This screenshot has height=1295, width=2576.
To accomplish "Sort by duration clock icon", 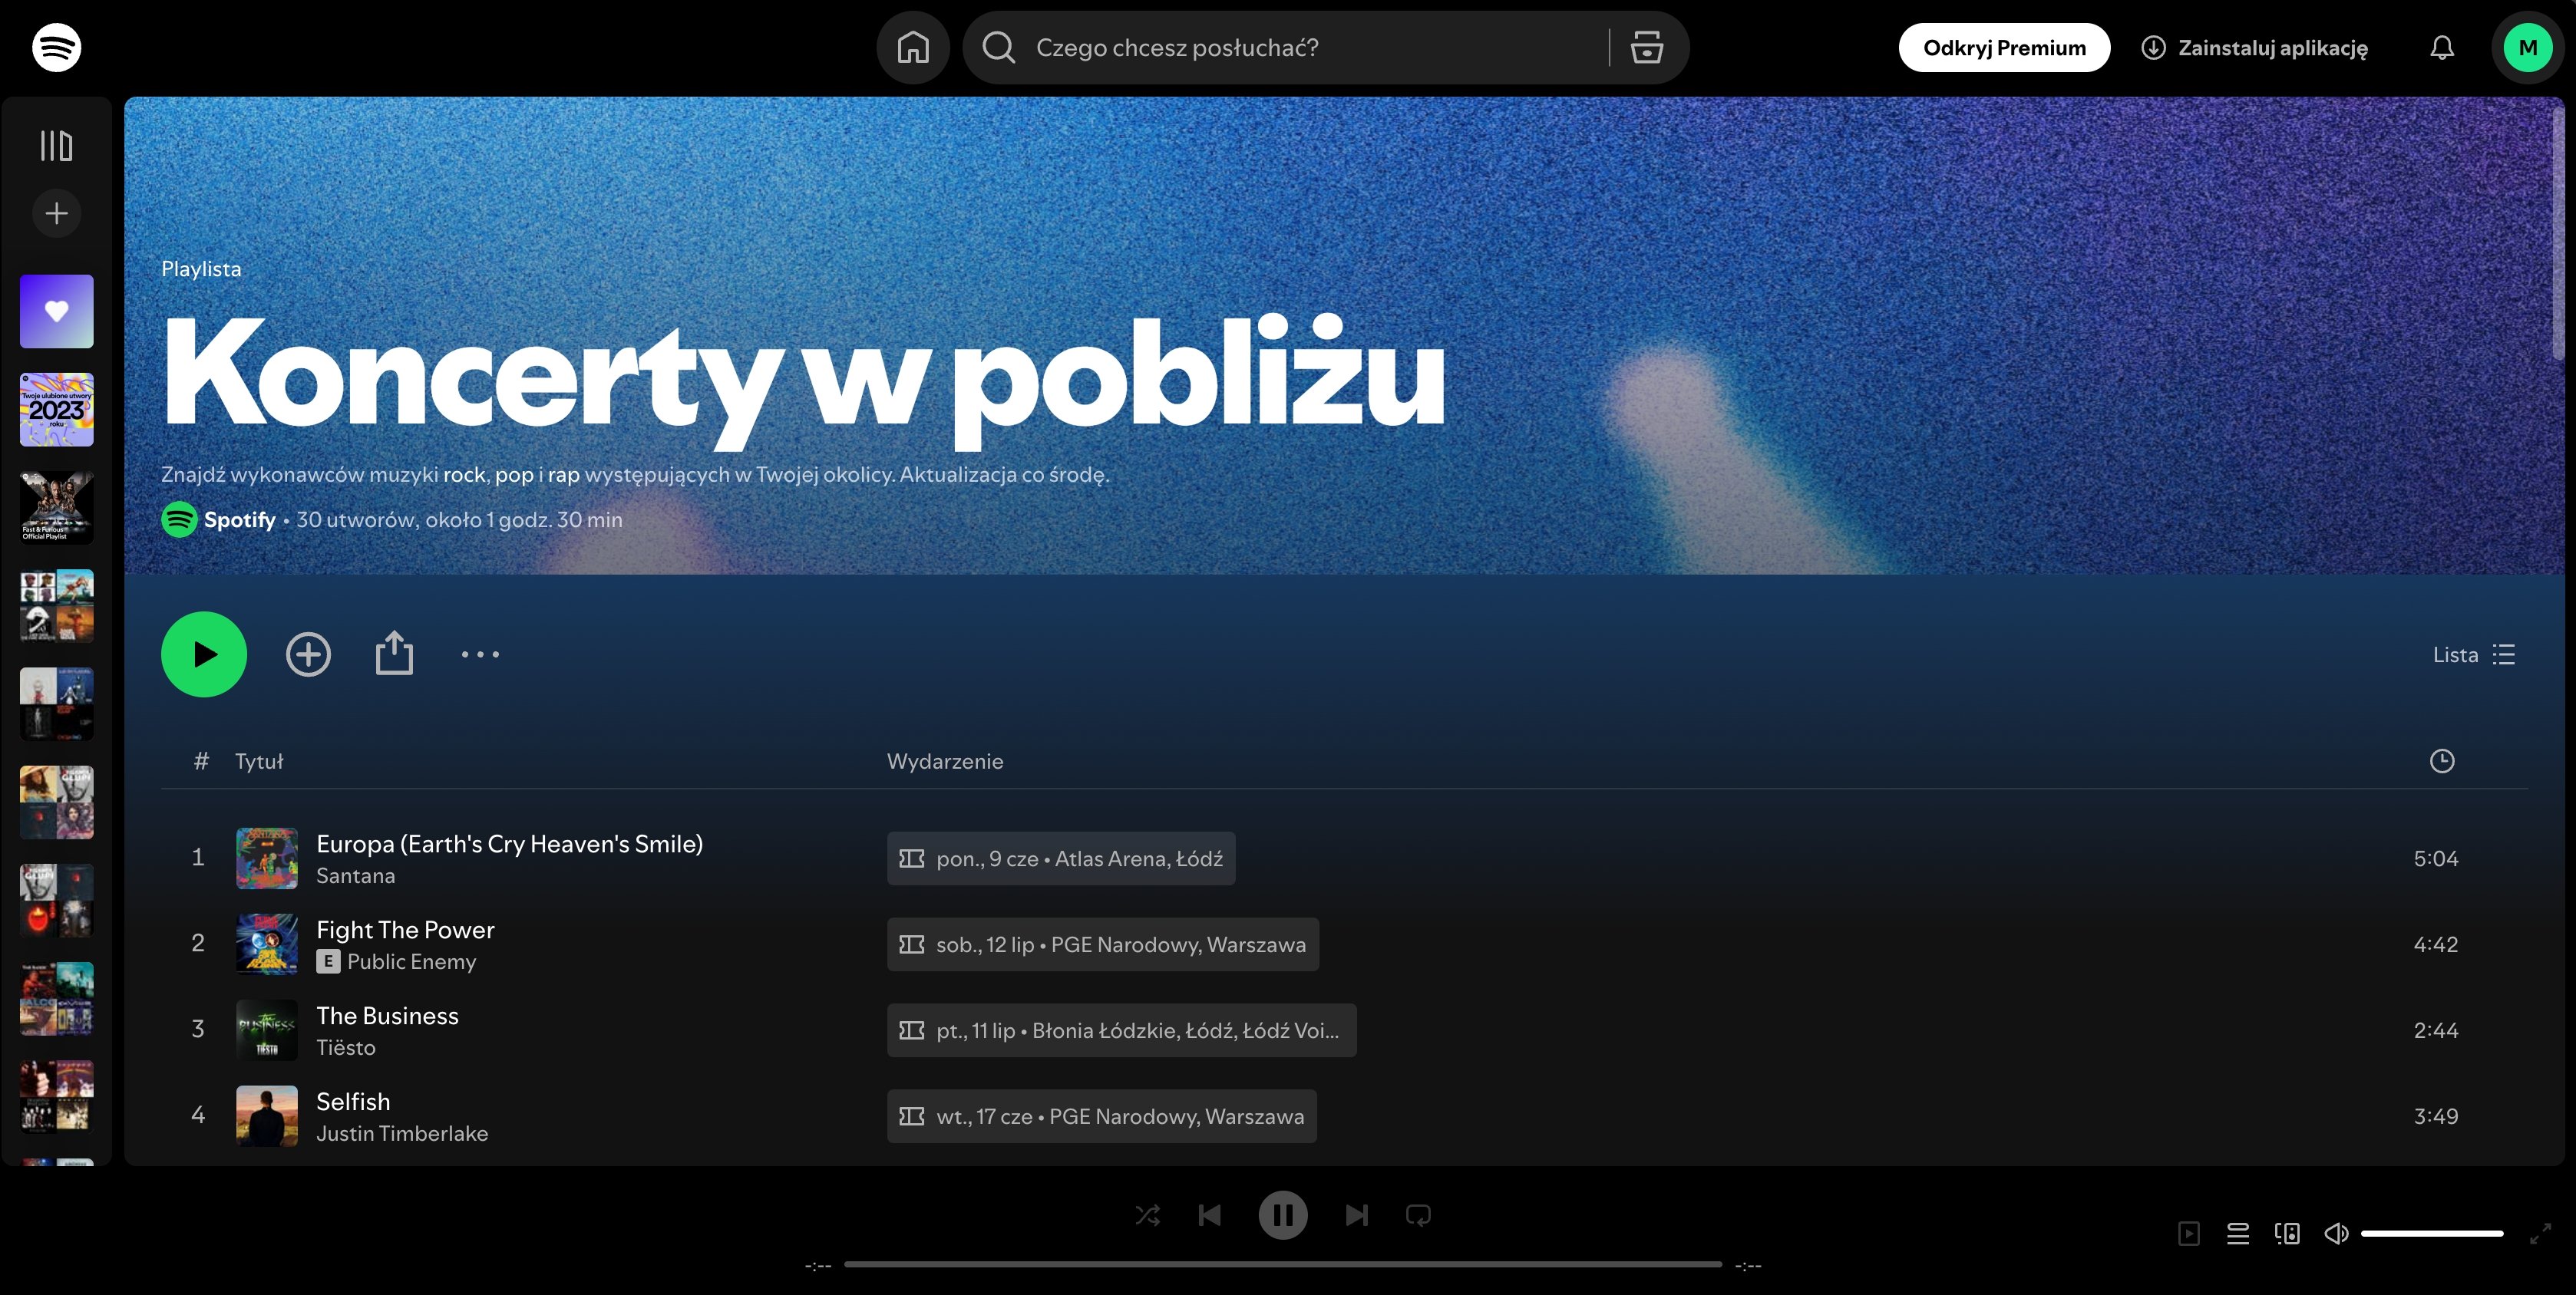I will pos(2442,760).
